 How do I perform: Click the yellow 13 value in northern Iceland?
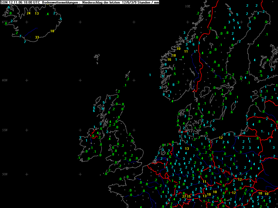37,14
